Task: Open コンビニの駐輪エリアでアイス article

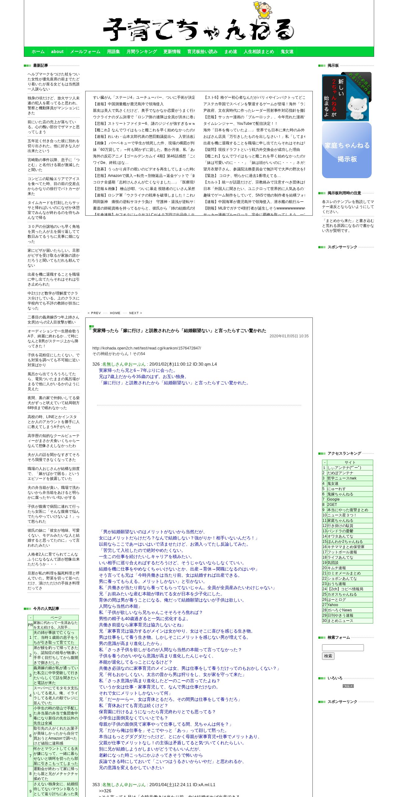Action: click(54, 186)
